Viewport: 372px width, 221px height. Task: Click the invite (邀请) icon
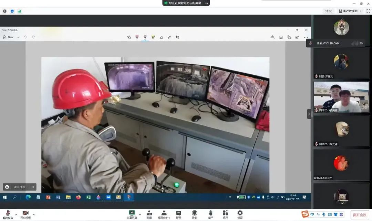click(x=149, y=214)
